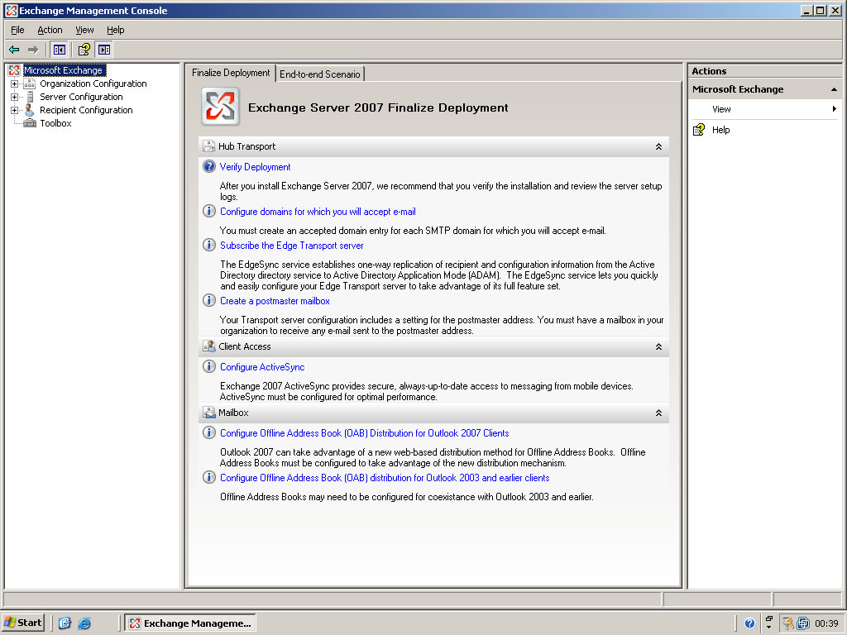Open the Action menu
The image size is (847, 635).
(50, 30)
